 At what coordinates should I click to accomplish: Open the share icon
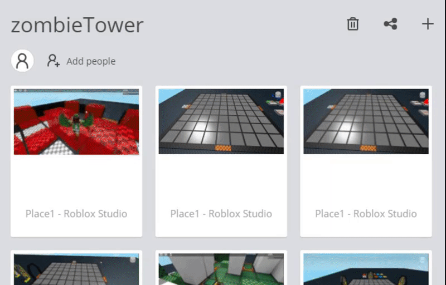[x=391, y=24]
